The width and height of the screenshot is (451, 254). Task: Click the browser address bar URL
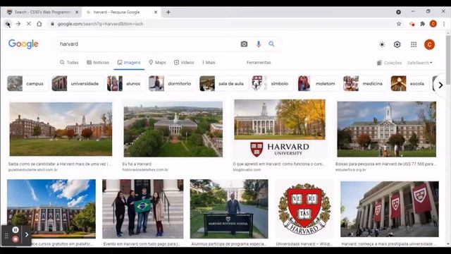[x=100, y=24]
